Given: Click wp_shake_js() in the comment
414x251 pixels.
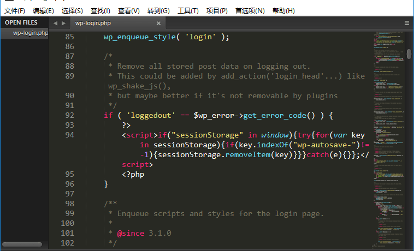Looking at the screenshot, I should [x=137, y=86].
